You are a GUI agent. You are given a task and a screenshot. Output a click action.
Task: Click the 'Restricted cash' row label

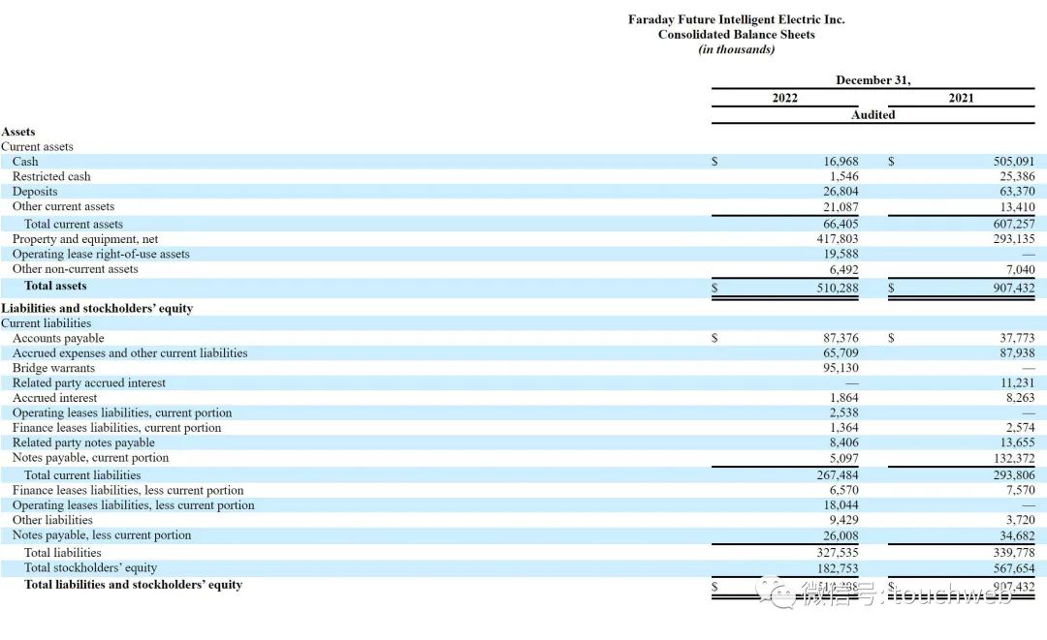(x=51, y=176)
